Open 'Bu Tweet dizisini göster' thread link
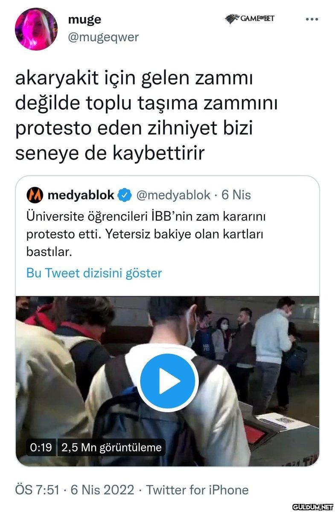The height and width of the screenshot is (512, 335). click(x=94, y=273)
